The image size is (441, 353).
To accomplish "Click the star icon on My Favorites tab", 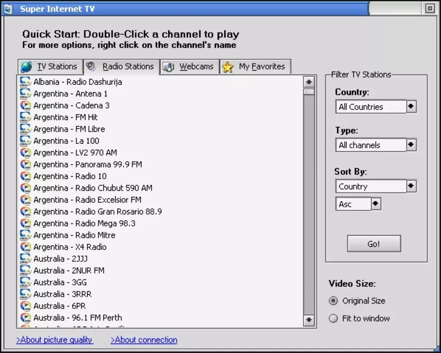I will coord(227,67).
